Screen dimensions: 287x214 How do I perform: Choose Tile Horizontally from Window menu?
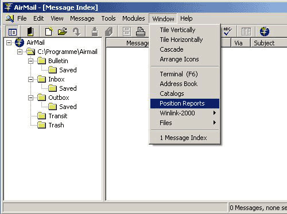coord(185,40)
